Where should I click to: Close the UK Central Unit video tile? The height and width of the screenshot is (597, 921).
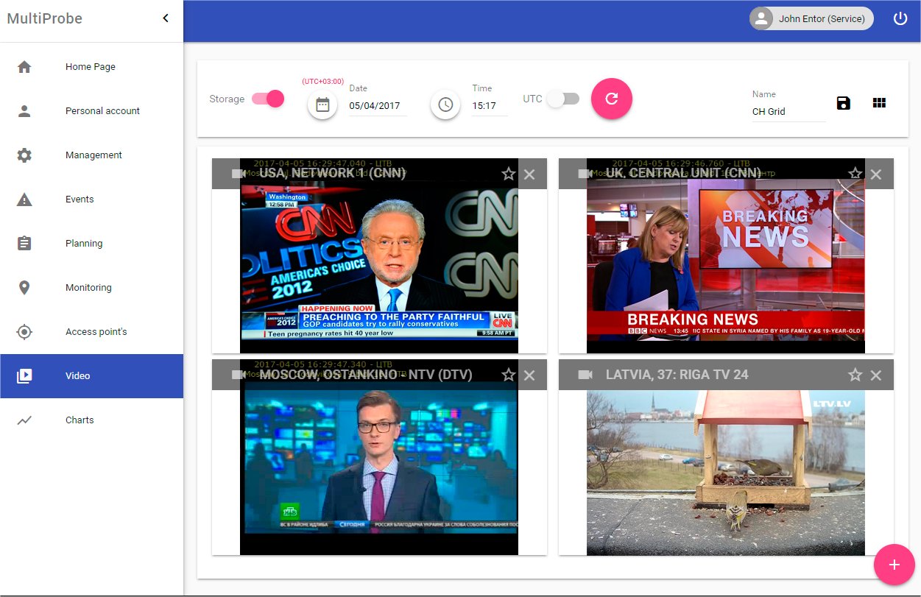pyautogui.click(x=875, y=174)
